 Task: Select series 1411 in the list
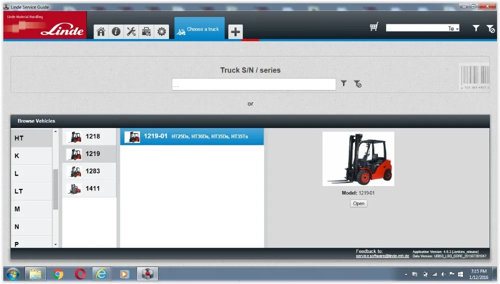click(x=89, y=188)
